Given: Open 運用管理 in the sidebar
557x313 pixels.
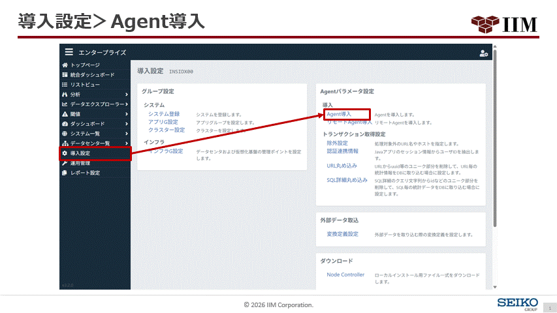Looking at the screenshot, I should [80, 163].
